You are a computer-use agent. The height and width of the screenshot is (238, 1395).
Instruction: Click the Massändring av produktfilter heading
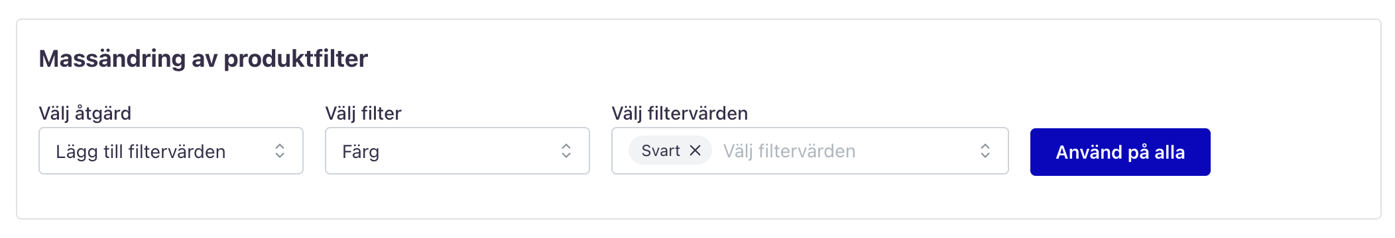(x=204, y=59)
